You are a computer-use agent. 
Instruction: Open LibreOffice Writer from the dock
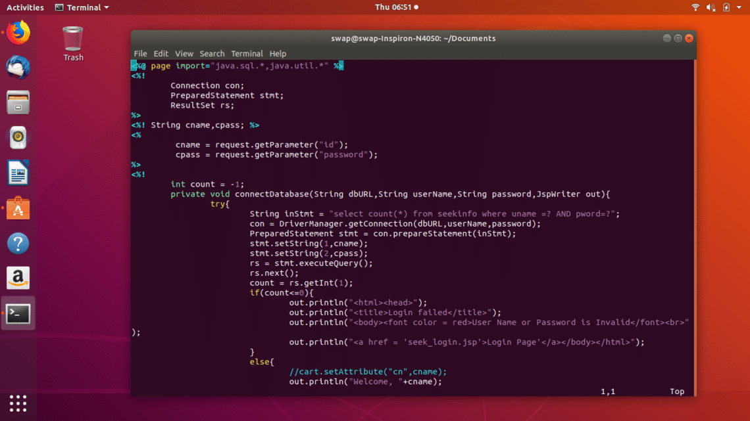click(18, 172)
